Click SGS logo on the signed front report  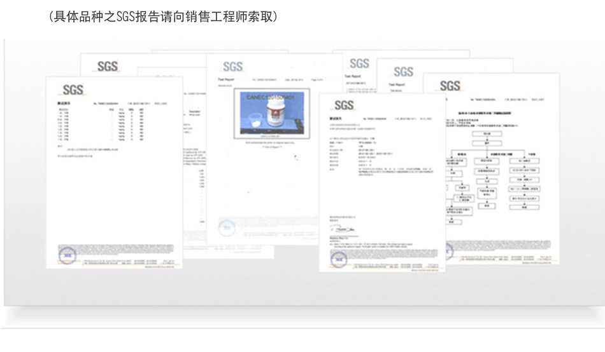(x=343, y=105)
